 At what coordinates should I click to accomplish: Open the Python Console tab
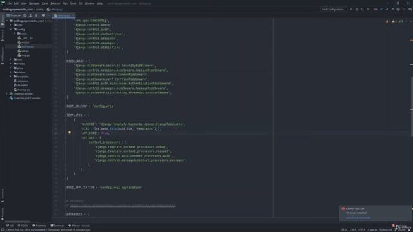coord(79,226)
